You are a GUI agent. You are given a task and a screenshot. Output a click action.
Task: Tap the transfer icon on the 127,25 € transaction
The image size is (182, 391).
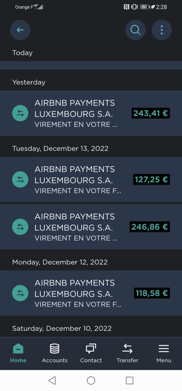[x=20, y=179]
